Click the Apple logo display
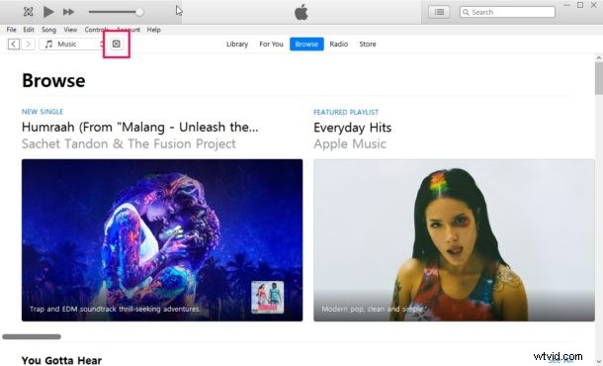 click(301, 12)
